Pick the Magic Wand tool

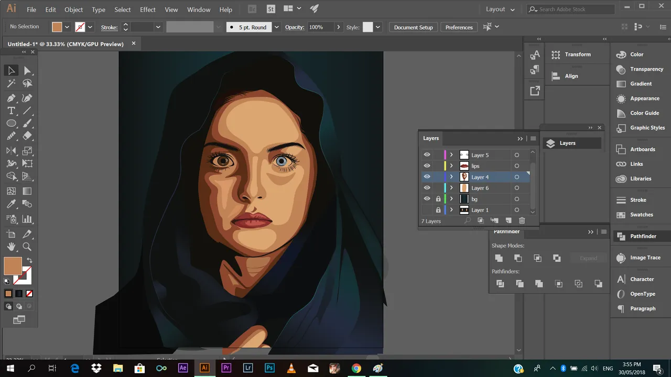pos(11,83)
